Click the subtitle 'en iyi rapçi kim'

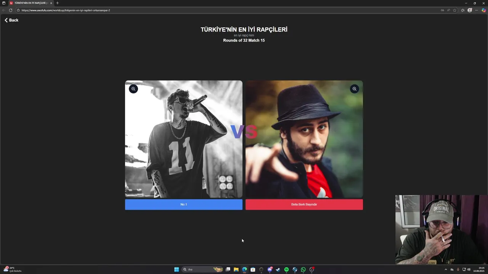point(244,35)
